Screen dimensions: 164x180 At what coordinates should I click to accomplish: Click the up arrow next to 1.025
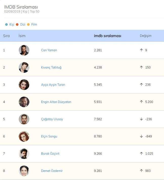141,153
